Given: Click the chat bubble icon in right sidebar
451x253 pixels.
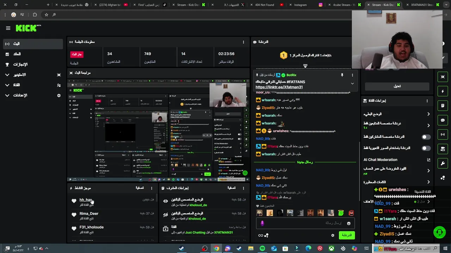Looking at the screenshot, I should (x=443, y=120).
